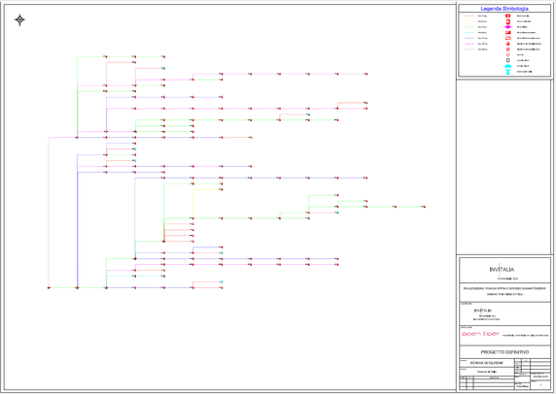Click the rightmost node of the long green branch
This screenshot has width=556, height=394.
pyautogui.click(x=424, y=207)
